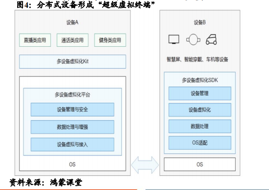Screen dimensions: 269x190
Task: Select the 健身类应用 box
Action: click(x=110, y=40)
